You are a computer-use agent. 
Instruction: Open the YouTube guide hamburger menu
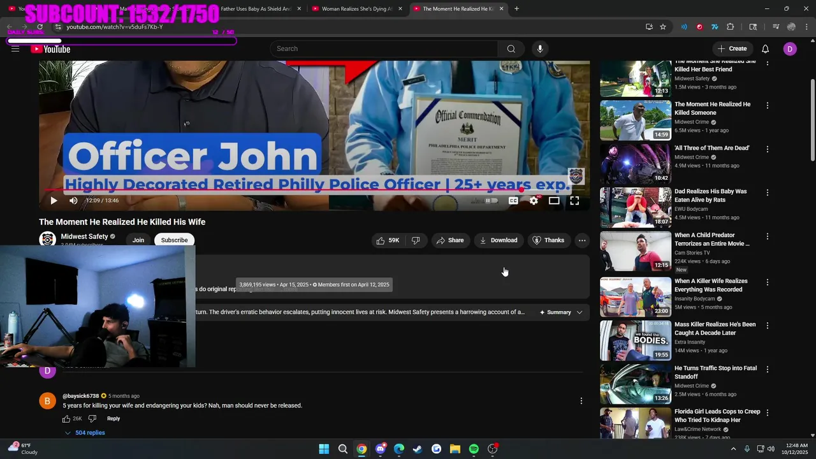coord(15,49)
